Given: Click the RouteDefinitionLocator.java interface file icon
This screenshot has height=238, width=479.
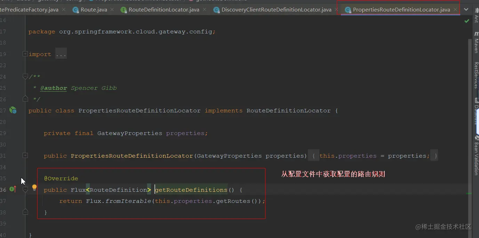Looking at the screenshot, I should click(123, 10).
